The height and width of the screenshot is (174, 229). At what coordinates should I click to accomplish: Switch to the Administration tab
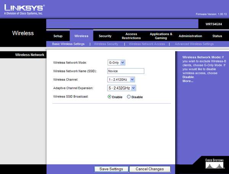click(x=190, y=36)
